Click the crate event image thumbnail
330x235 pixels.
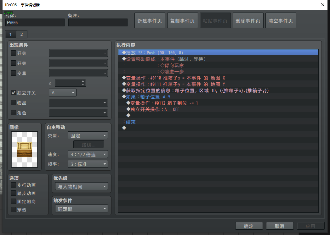(x=25, y=150)
